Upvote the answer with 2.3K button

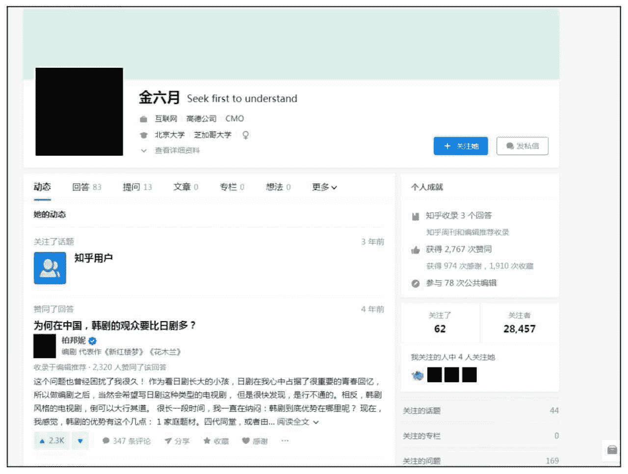[x=52, y=441]
